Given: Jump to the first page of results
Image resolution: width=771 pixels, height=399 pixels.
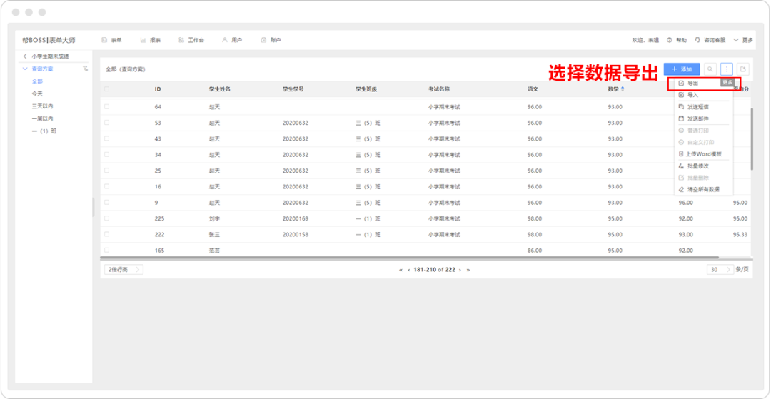Looking at the screenshot, I should [400, 270].
